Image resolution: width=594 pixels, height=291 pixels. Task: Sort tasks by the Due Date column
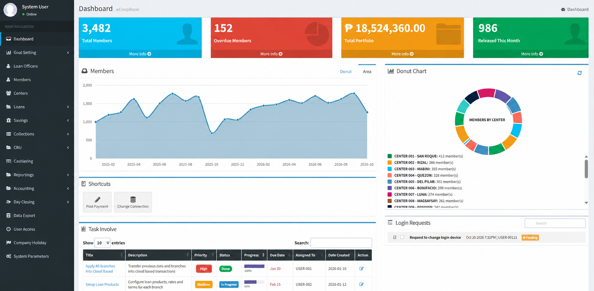coord(279,255)
